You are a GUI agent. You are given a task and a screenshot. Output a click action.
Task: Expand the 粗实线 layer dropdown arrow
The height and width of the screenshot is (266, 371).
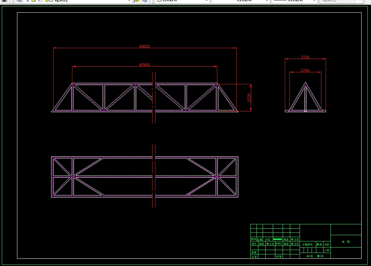129,1
